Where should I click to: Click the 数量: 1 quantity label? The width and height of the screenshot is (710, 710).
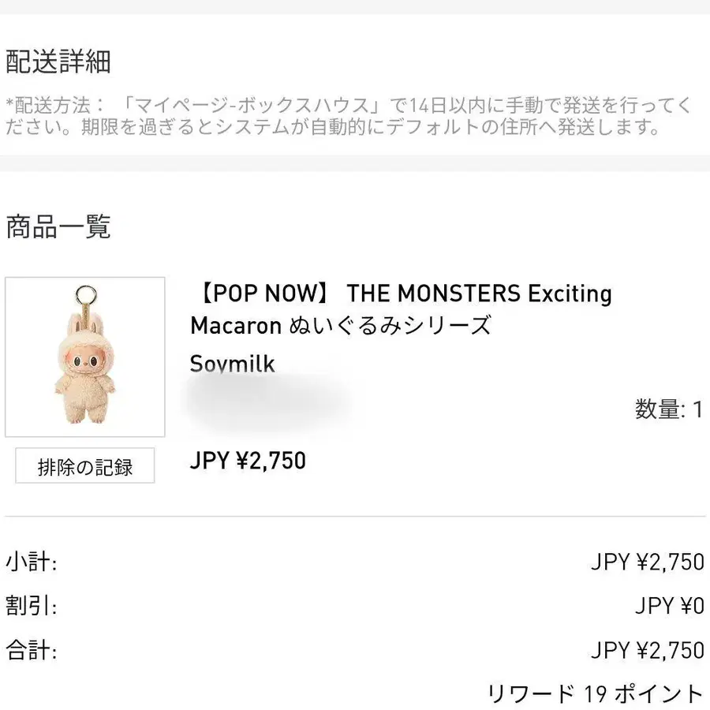pos(668,409)
